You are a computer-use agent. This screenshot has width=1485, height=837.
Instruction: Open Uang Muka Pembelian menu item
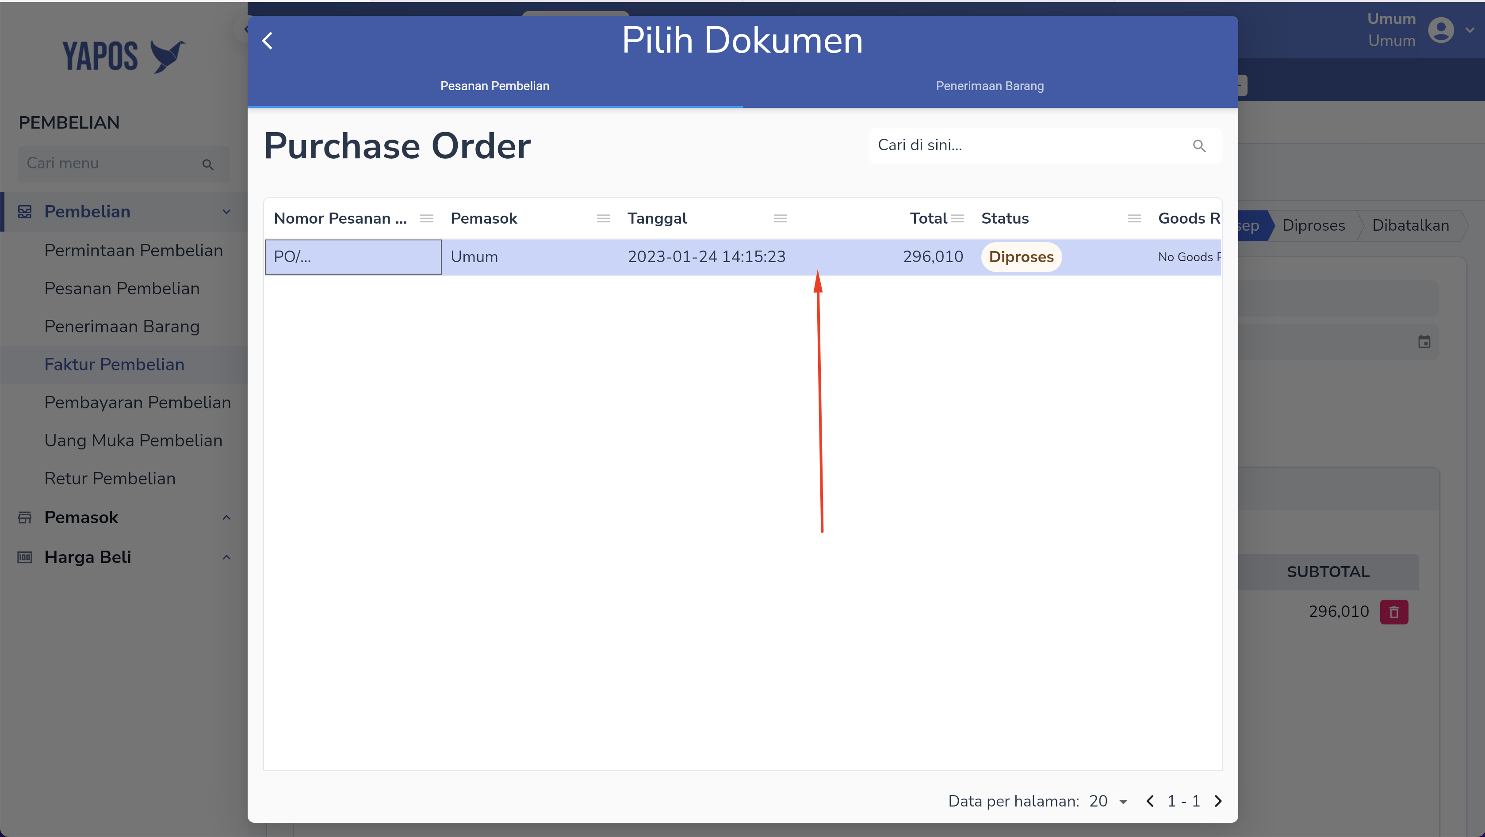click(x=133, y=441)
